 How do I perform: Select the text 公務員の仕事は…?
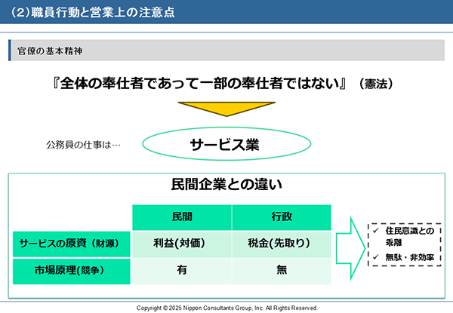click(x=83, y=145)
